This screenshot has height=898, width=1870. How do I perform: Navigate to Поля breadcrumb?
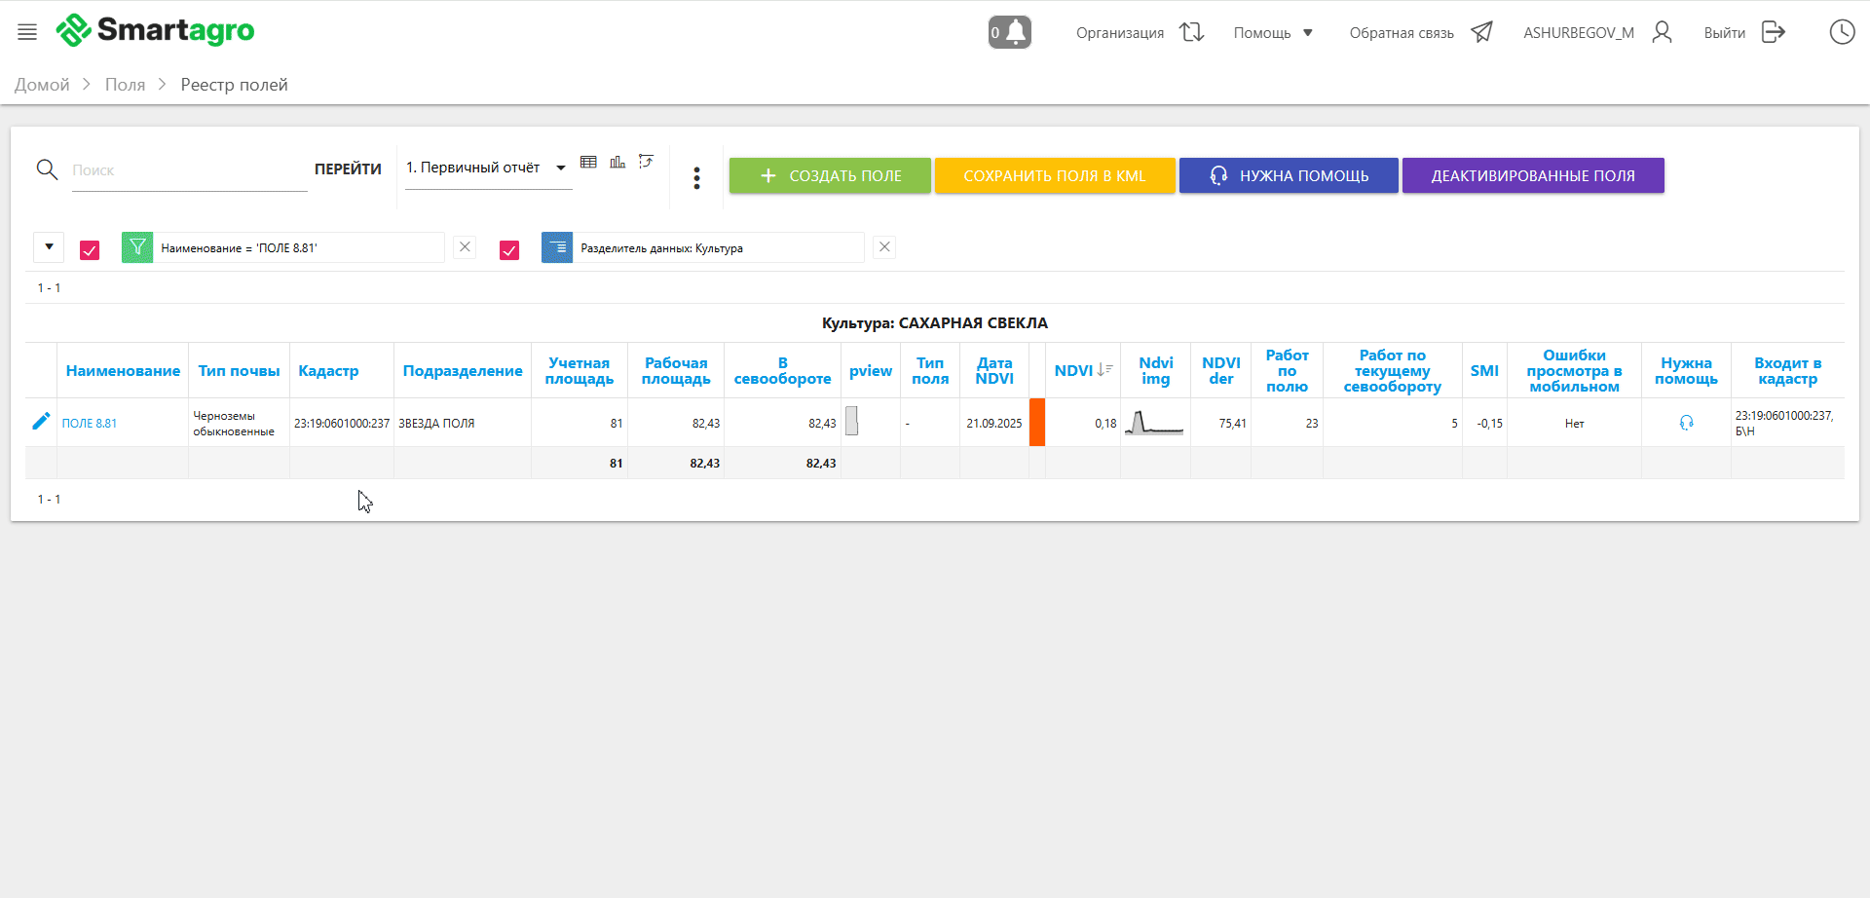pos(125,85)
